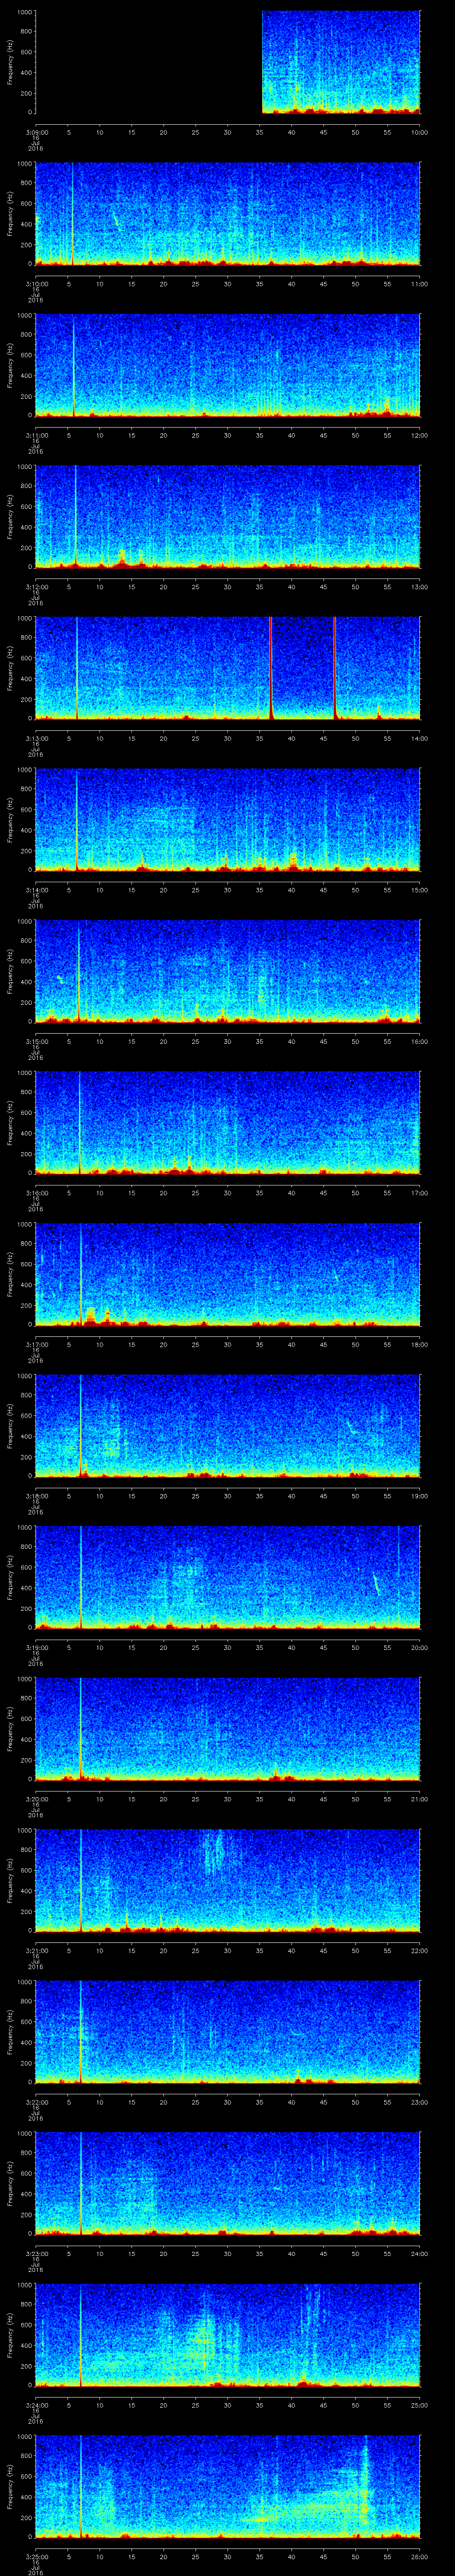
Task: Click the '3:12:00' time axis label
Action: tap(36, 586)
